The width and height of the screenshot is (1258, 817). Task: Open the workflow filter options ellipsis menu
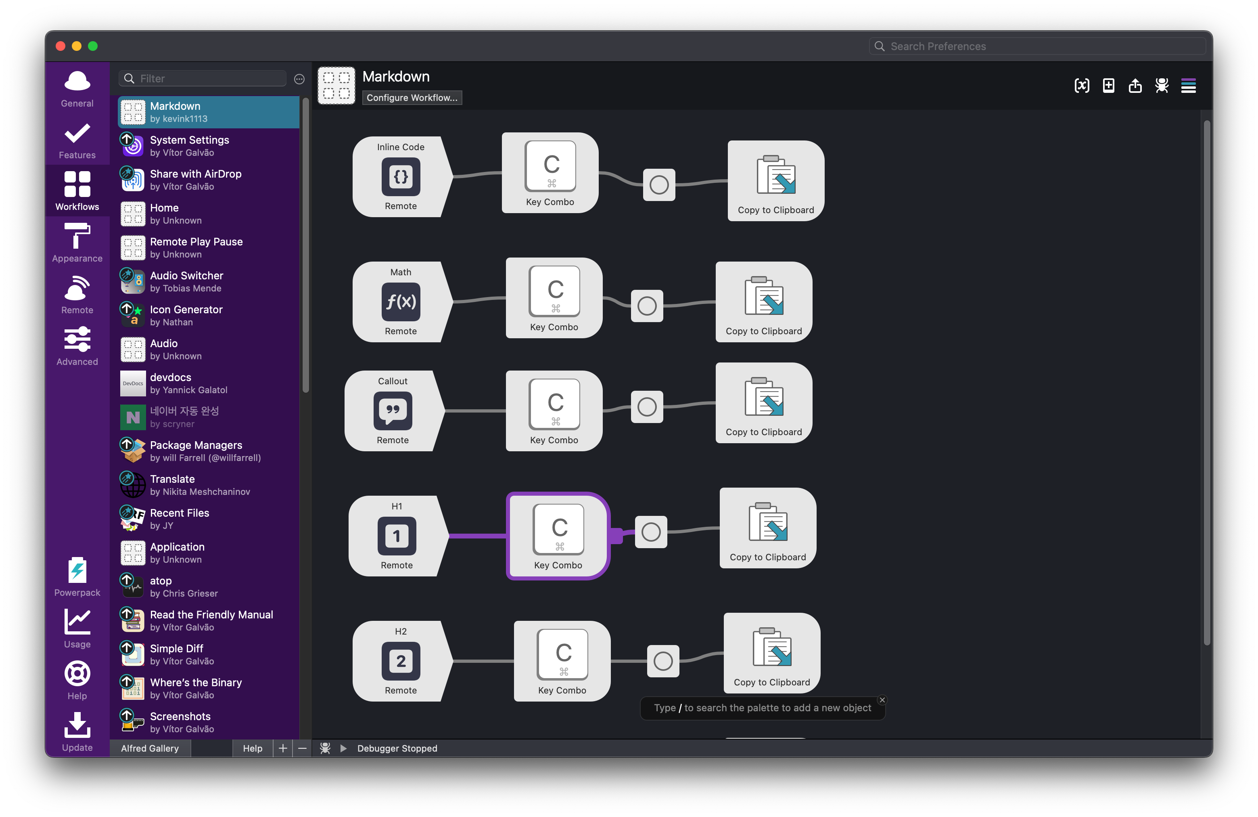tap(299, 79)
